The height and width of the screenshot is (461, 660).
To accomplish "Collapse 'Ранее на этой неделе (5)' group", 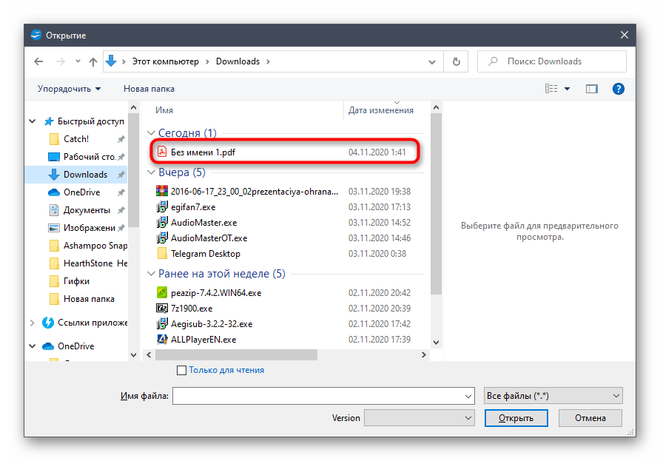I will point(151,274).
